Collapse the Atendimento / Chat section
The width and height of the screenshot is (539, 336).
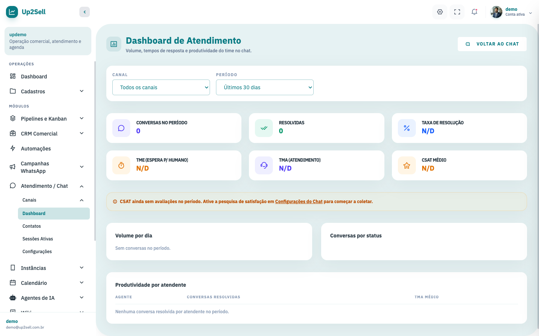[x=82, y=186]
